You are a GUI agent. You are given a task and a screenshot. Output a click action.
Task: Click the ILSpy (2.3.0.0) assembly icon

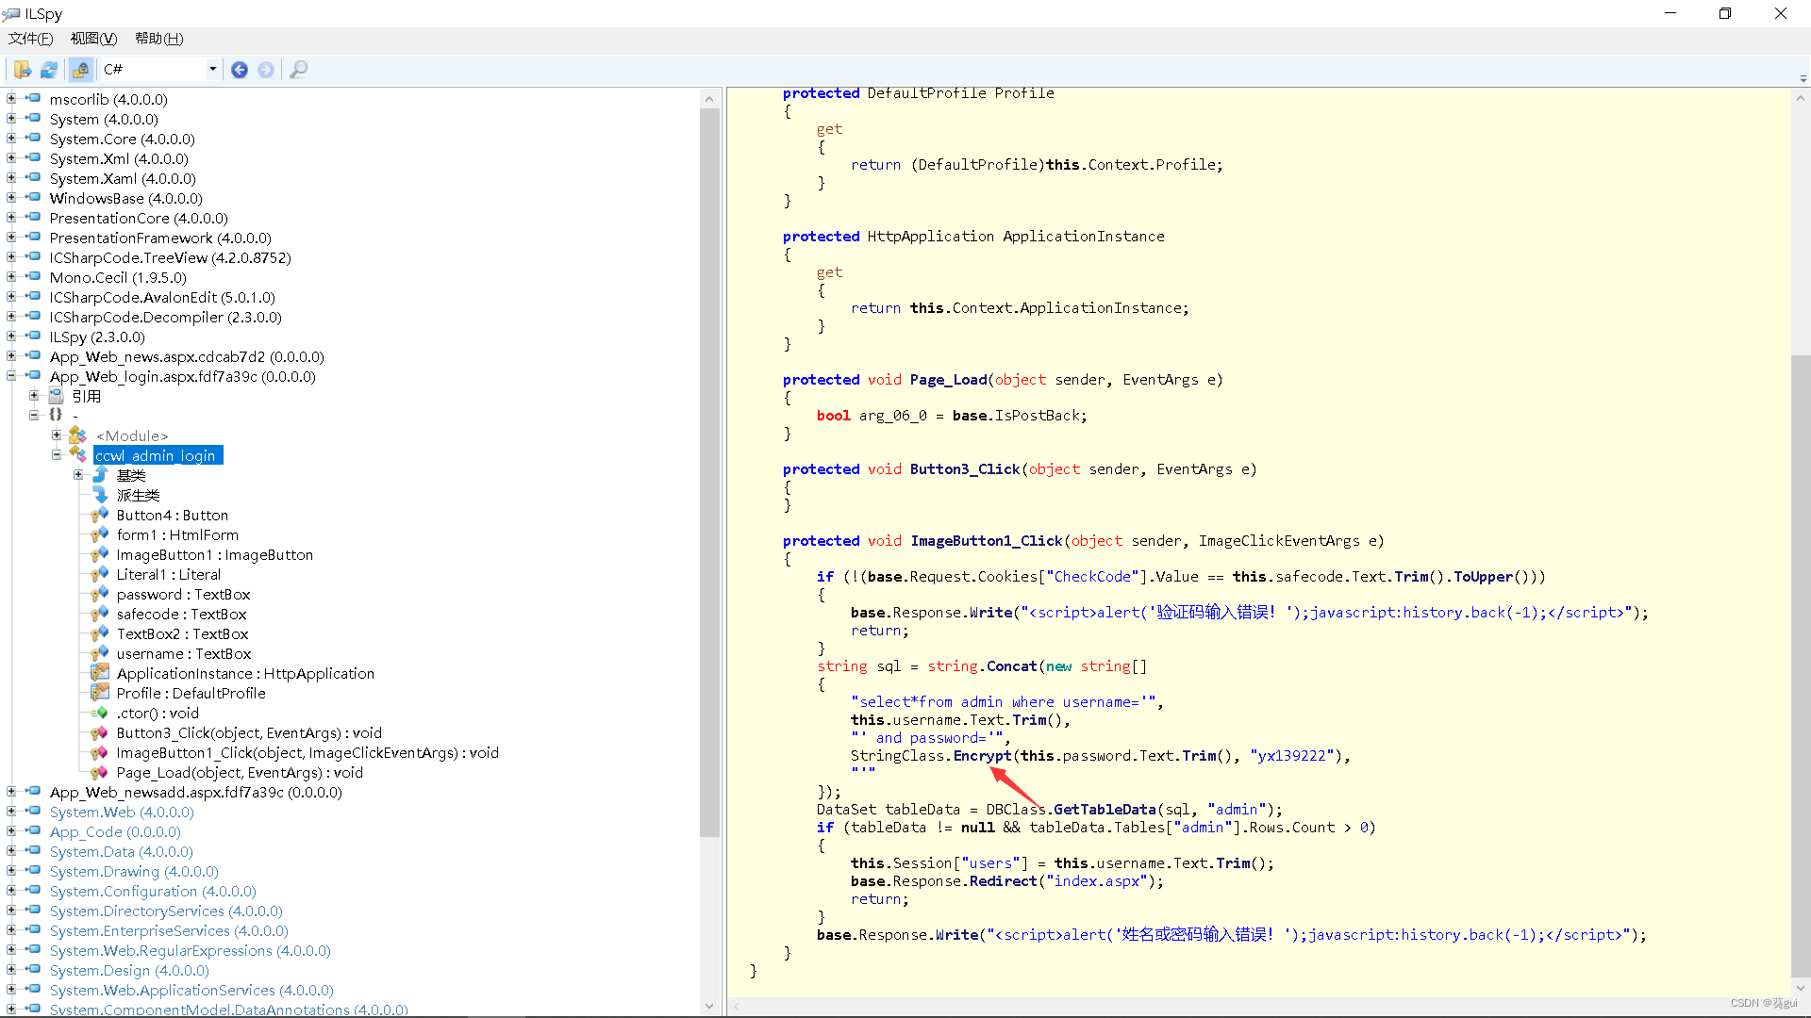click(x=32, y=336)
